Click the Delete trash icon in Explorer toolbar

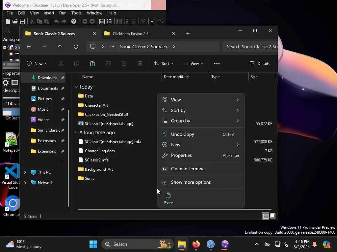pyautogui.click(x=140, y=63)
